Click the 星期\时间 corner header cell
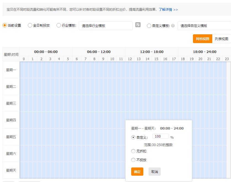 (x=11, y=54)
